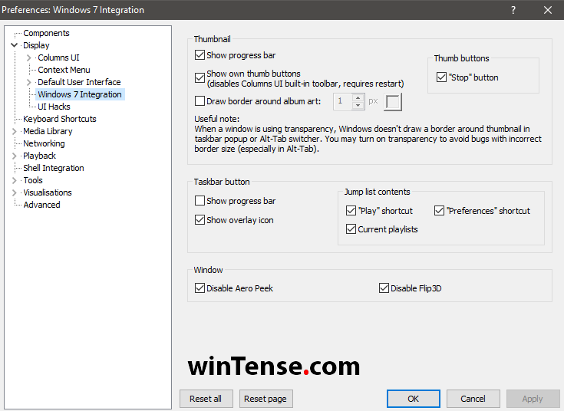Select Advanced in preferences tree
The image size is (564, 411).
tap(41, 205)
